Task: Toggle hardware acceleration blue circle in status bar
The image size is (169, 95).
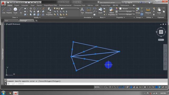Action: tap(157, 87)
